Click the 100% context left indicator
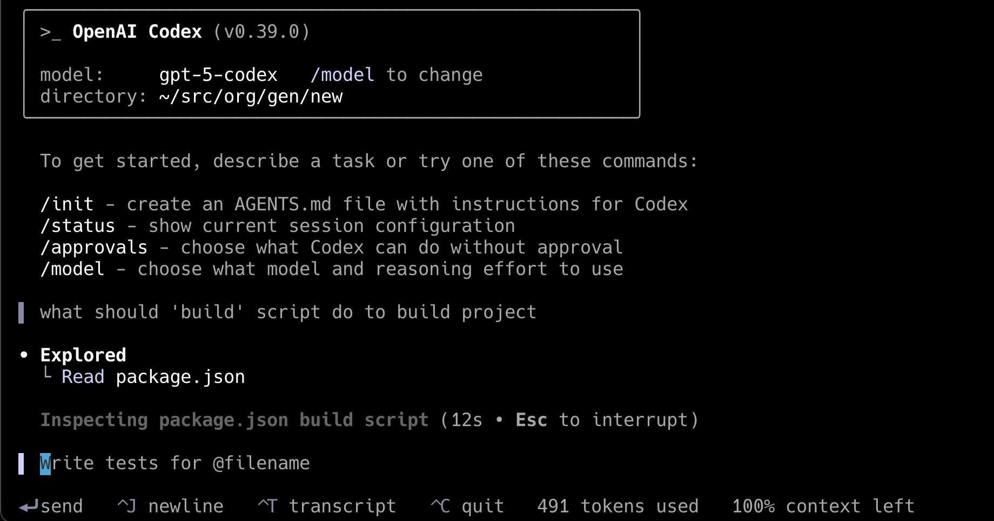Image resolution: width=994 pixels, height=521 pixels. click(823, 506)
